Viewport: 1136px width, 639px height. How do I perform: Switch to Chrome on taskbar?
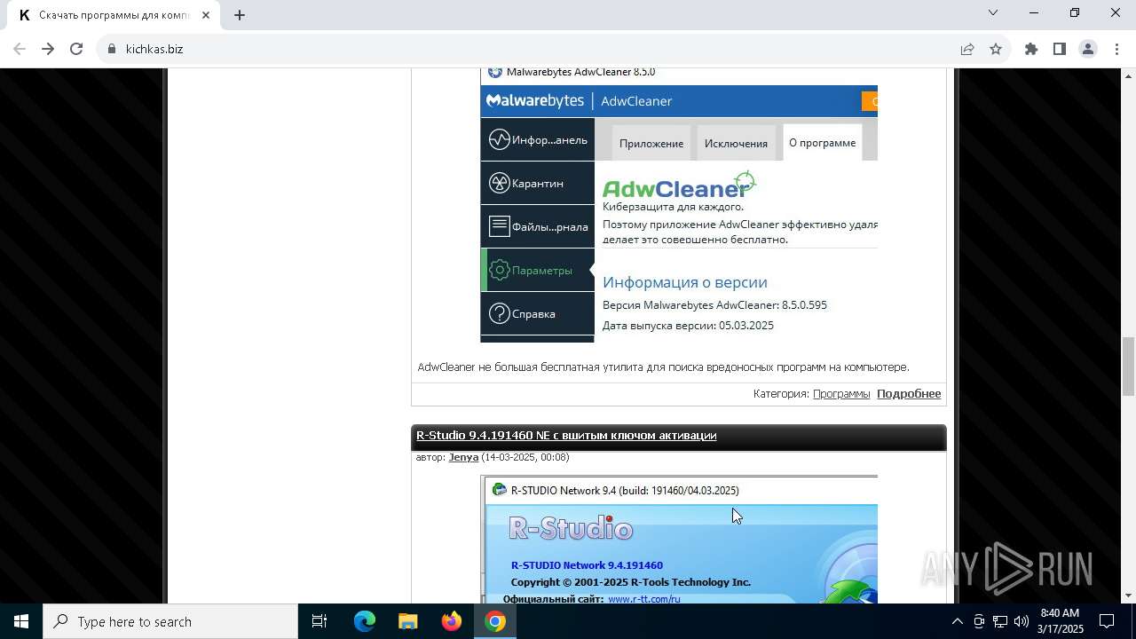495,621
